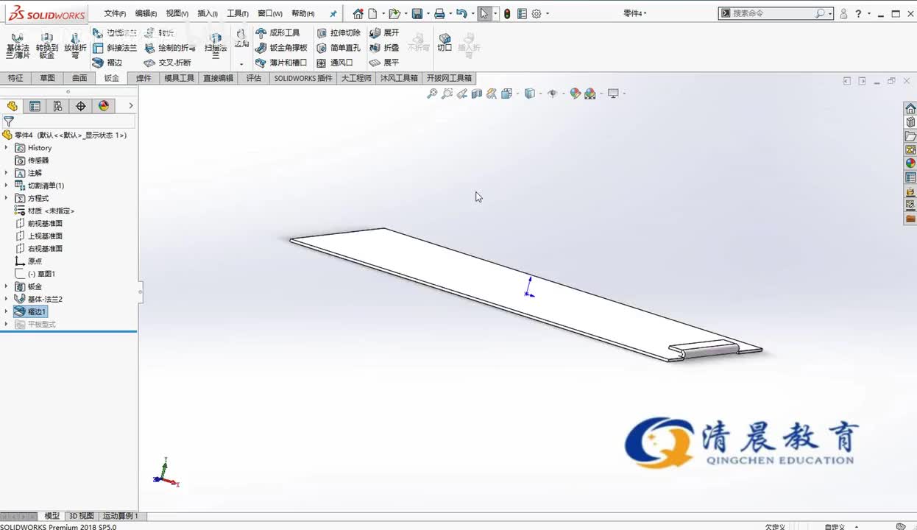Select the 上视基准面 plane

click(x=45, y=236)
